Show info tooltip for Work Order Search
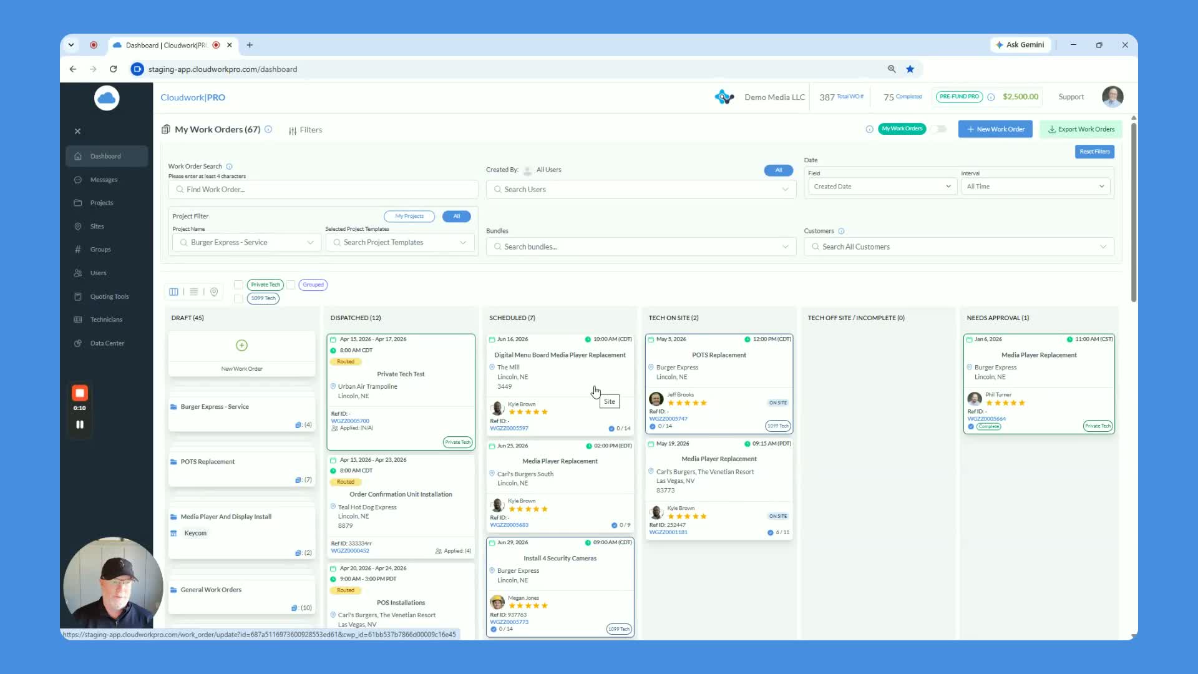1198x674 pixels. [229, 167]
